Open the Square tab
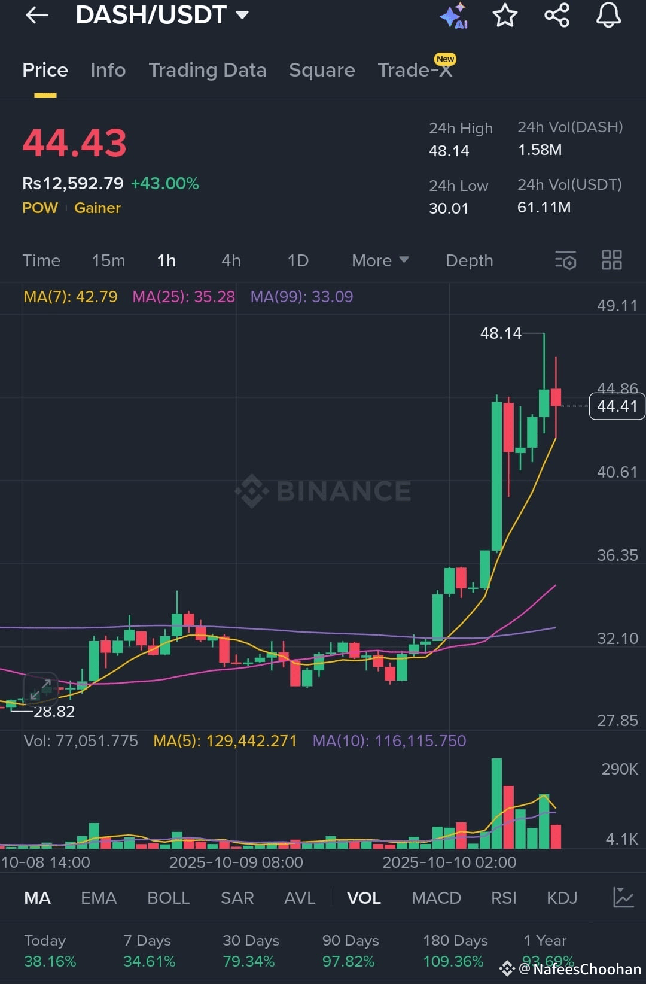 click(322, 70)
